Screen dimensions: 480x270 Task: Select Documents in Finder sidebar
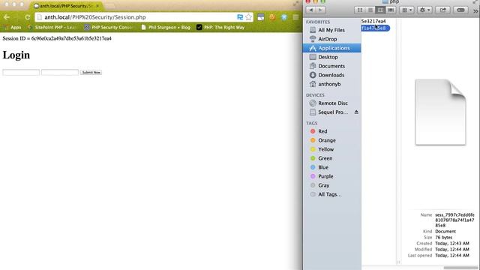pyautogui.click(x=331, y=66)
